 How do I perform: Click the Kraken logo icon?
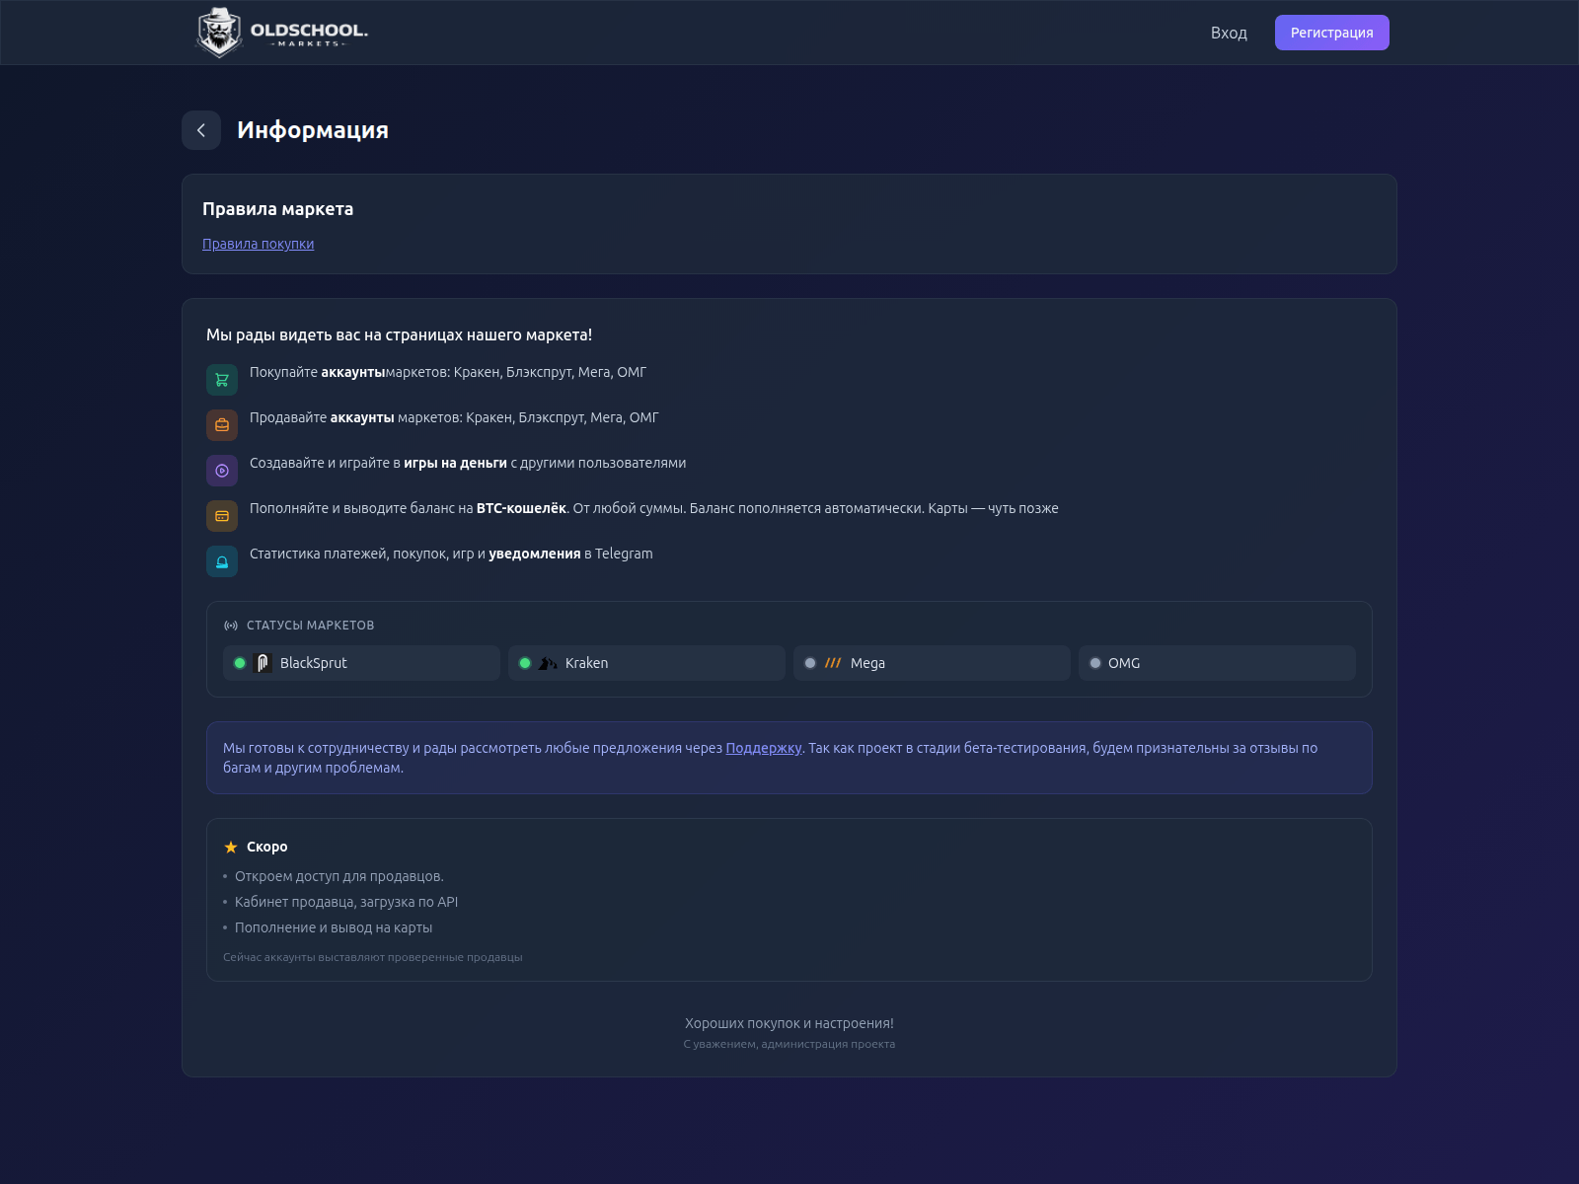[x=548, y=663]
